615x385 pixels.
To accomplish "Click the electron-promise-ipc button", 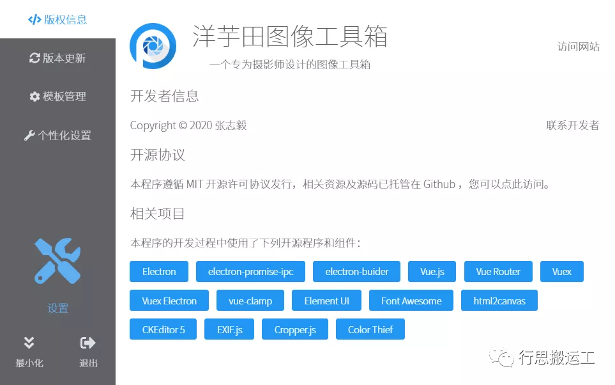I will tap(250, 271).
